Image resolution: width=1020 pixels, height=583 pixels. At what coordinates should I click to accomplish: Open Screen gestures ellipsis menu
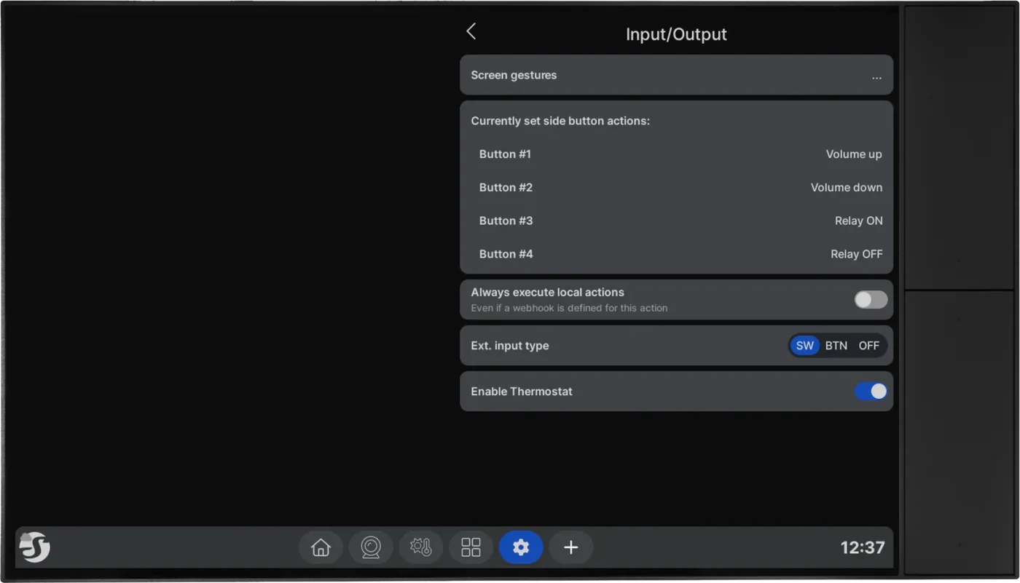click(876, 76)
